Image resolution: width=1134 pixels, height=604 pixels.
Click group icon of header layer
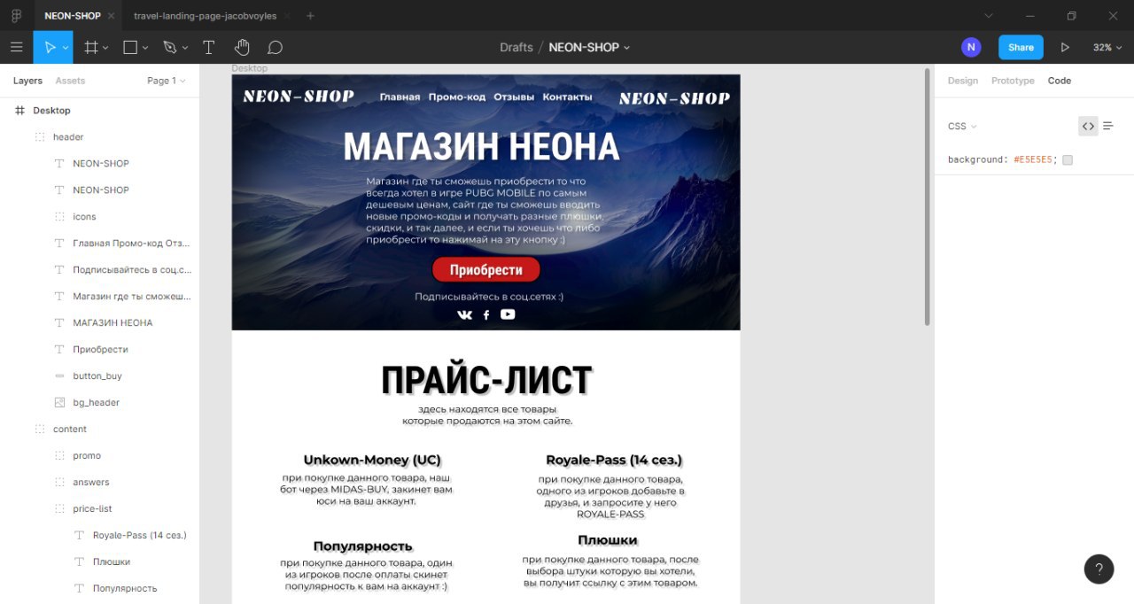pyautogui.click(x=39, y=136)
